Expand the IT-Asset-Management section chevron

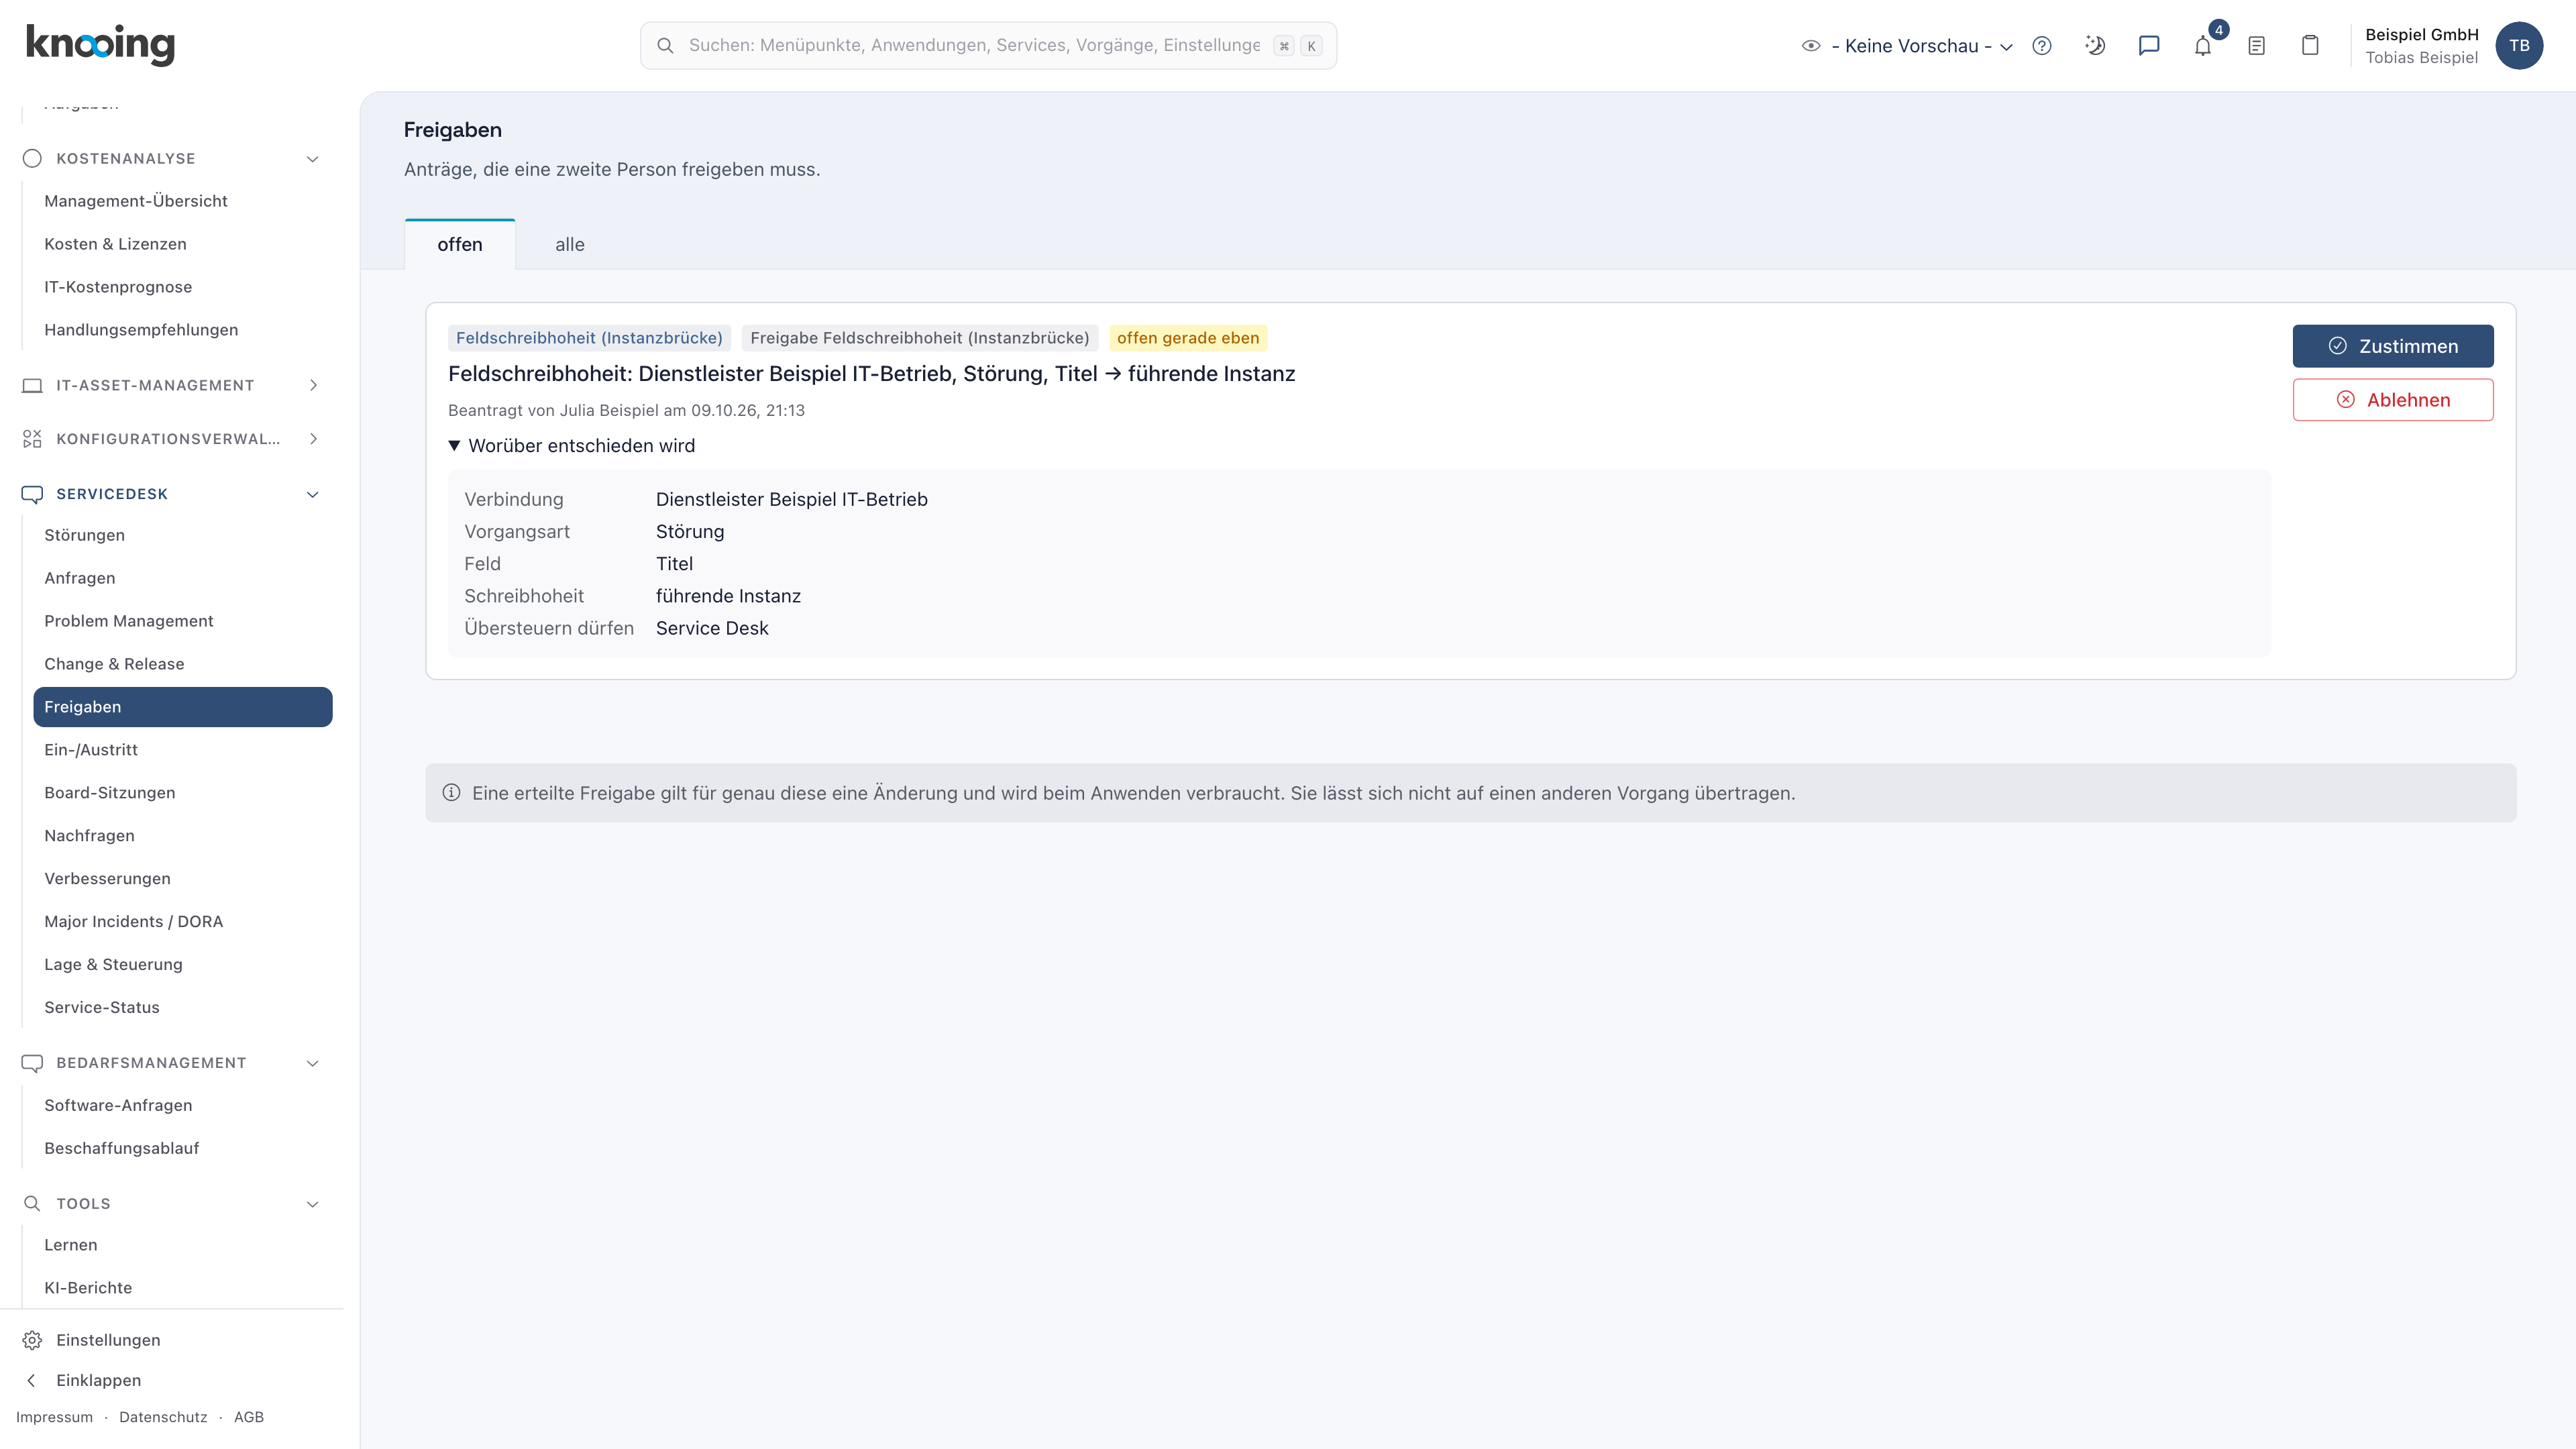coord(313,386)
